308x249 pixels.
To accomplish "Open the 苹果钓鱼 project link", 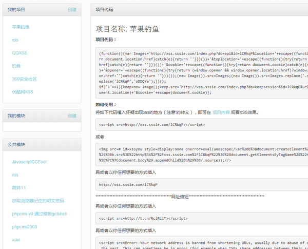I will pos(21,27).
